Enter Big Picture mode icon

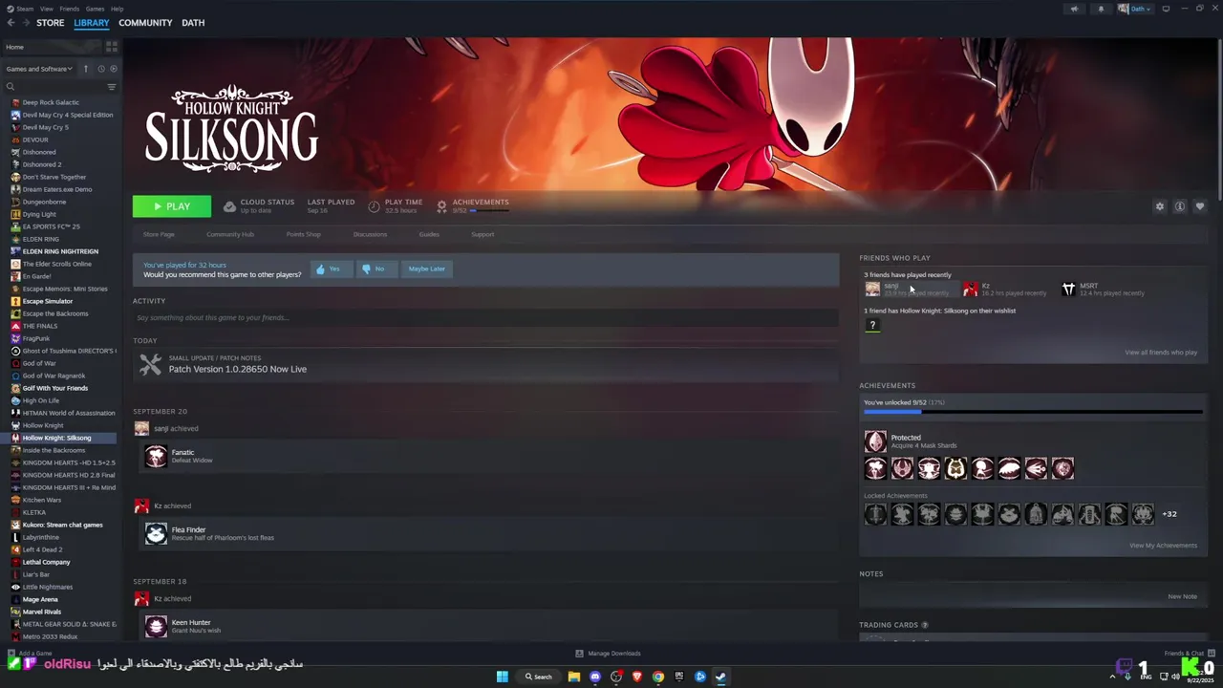tap(1166, 9)
